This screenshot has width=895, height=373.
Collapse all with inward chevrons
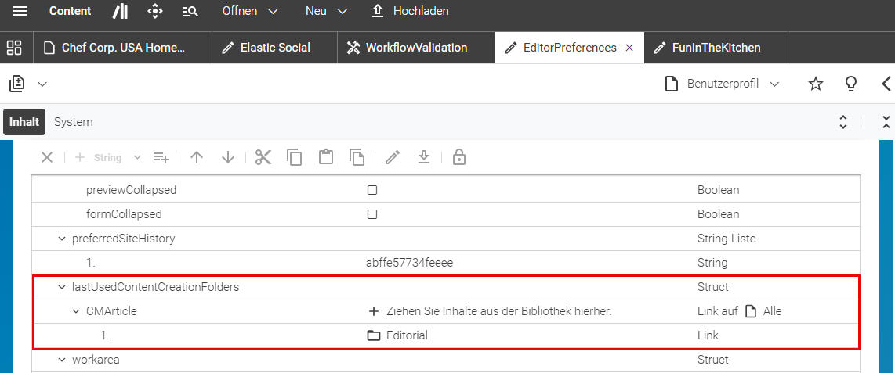click(886, 121)
